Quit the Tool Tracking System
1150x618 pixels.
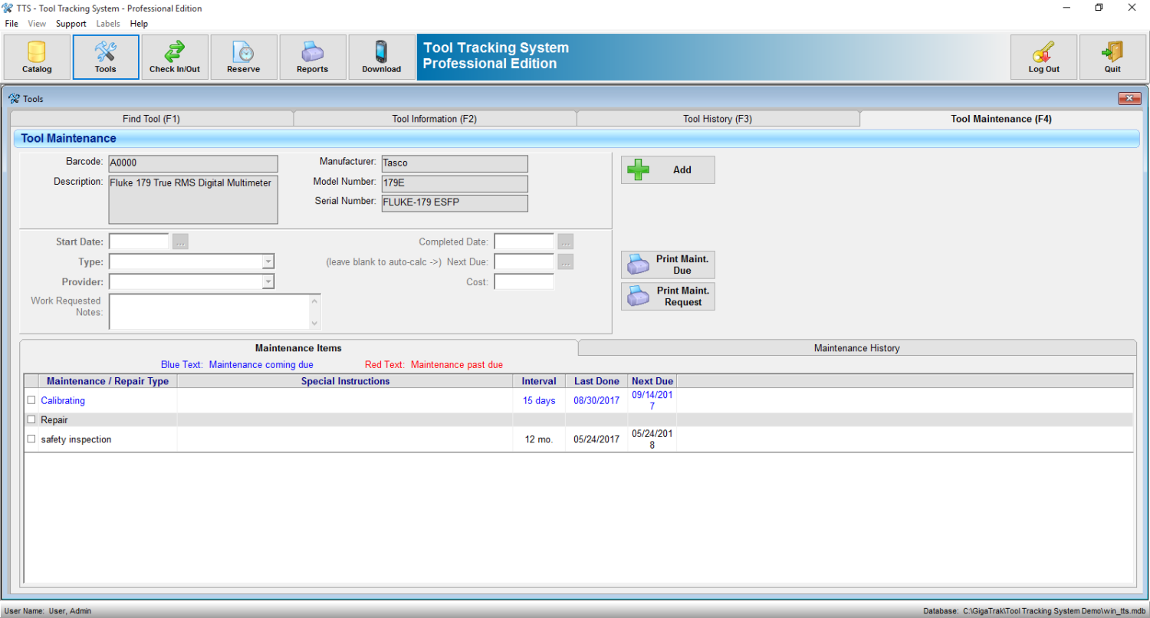point(1112,57)
